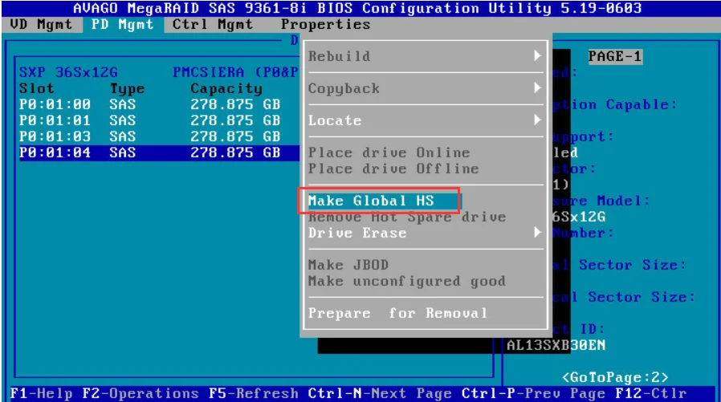Click the PAGE-1 indicator
The width and height of the screenshot is (721, 402).
[x=615, y=56]
